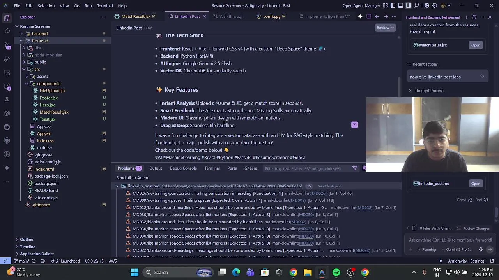This screenshot has width=499, height=280.
Task: Toggle the secondary side bar visibility
Action: [x=408, y=5]
